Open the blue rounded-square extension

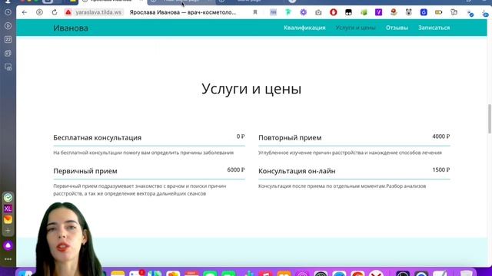click(x=424, y=12)
